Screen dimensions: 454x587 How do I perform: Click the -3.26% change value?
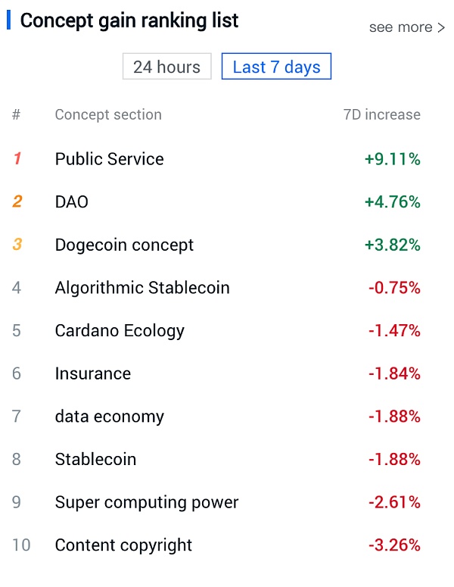(393, 545)
